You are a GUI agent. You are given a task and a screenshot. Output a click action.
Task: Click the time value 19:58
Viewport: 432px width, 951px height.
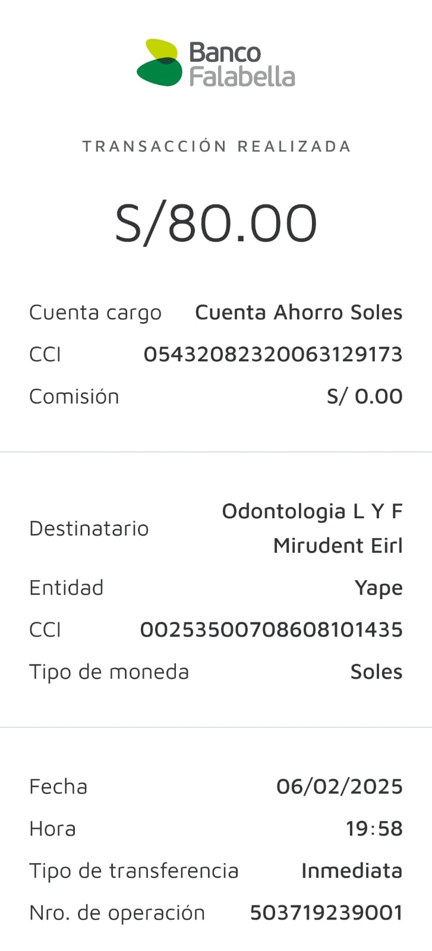pos(374,829)
